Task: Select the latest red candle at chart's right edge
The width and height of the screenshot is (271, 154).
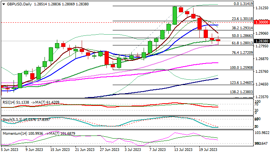Action: 218,40
